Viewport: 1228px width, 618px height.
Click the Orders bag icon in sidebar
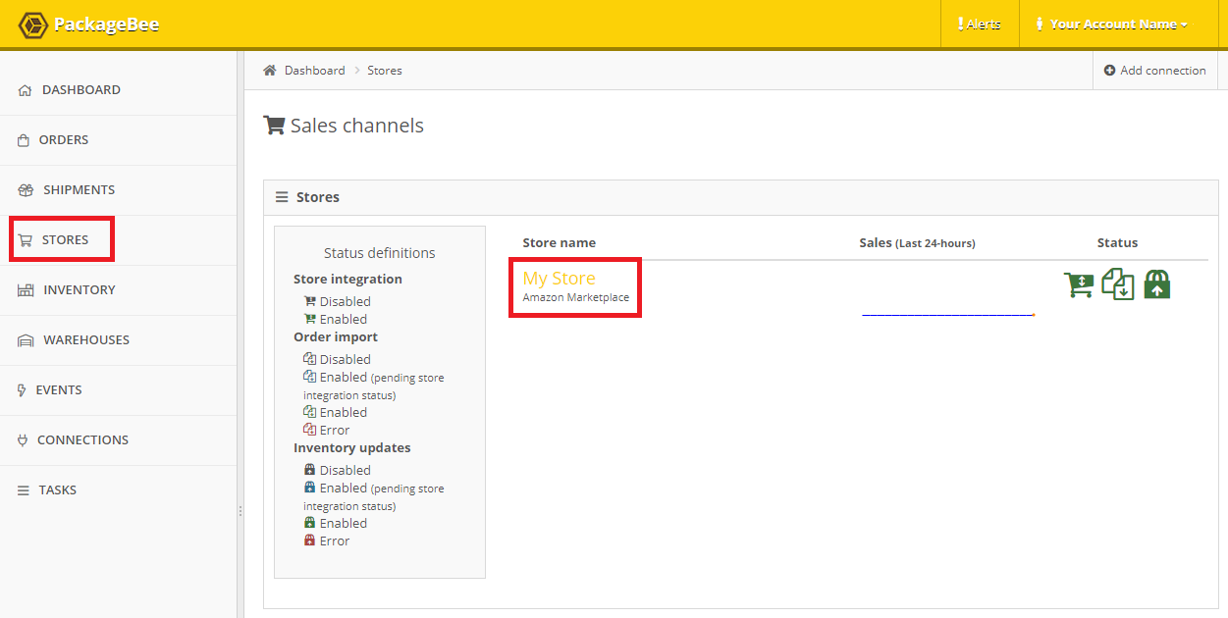tap(24, 140)
